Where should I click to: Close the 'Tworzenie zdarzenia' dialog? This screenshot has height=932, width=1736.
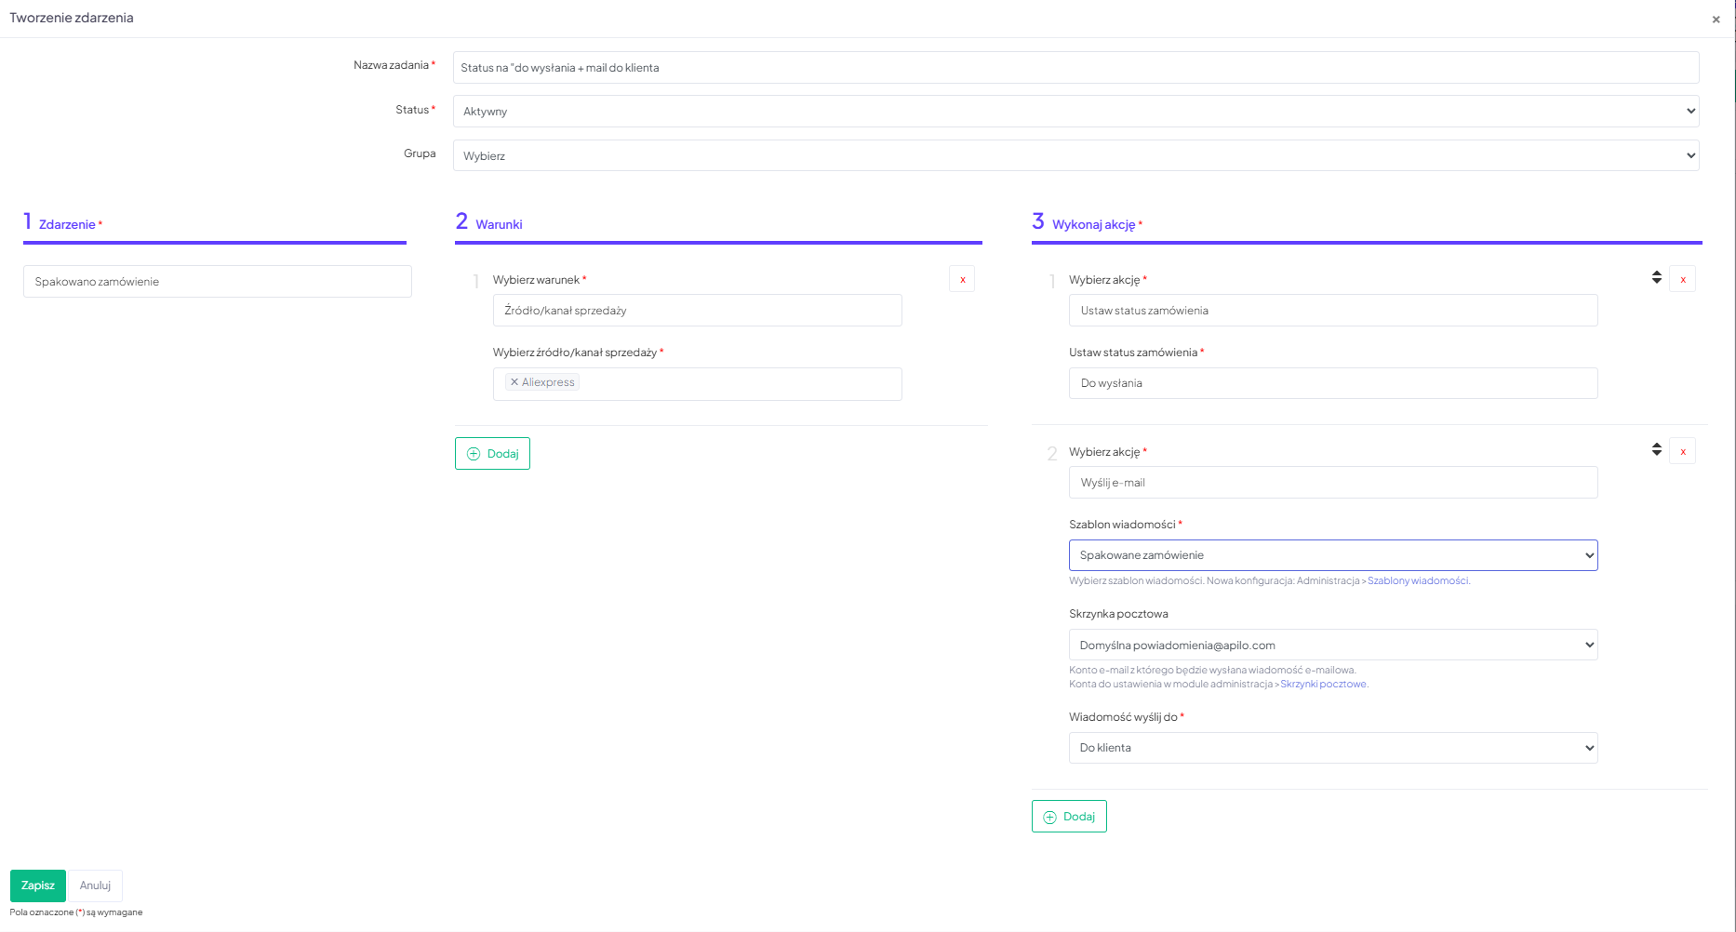pos(1716,20)
